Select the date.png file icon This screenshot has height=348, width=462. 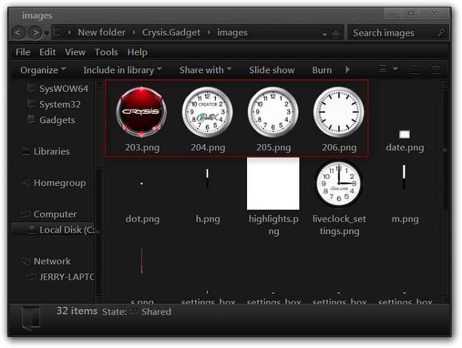click(405, 134)
